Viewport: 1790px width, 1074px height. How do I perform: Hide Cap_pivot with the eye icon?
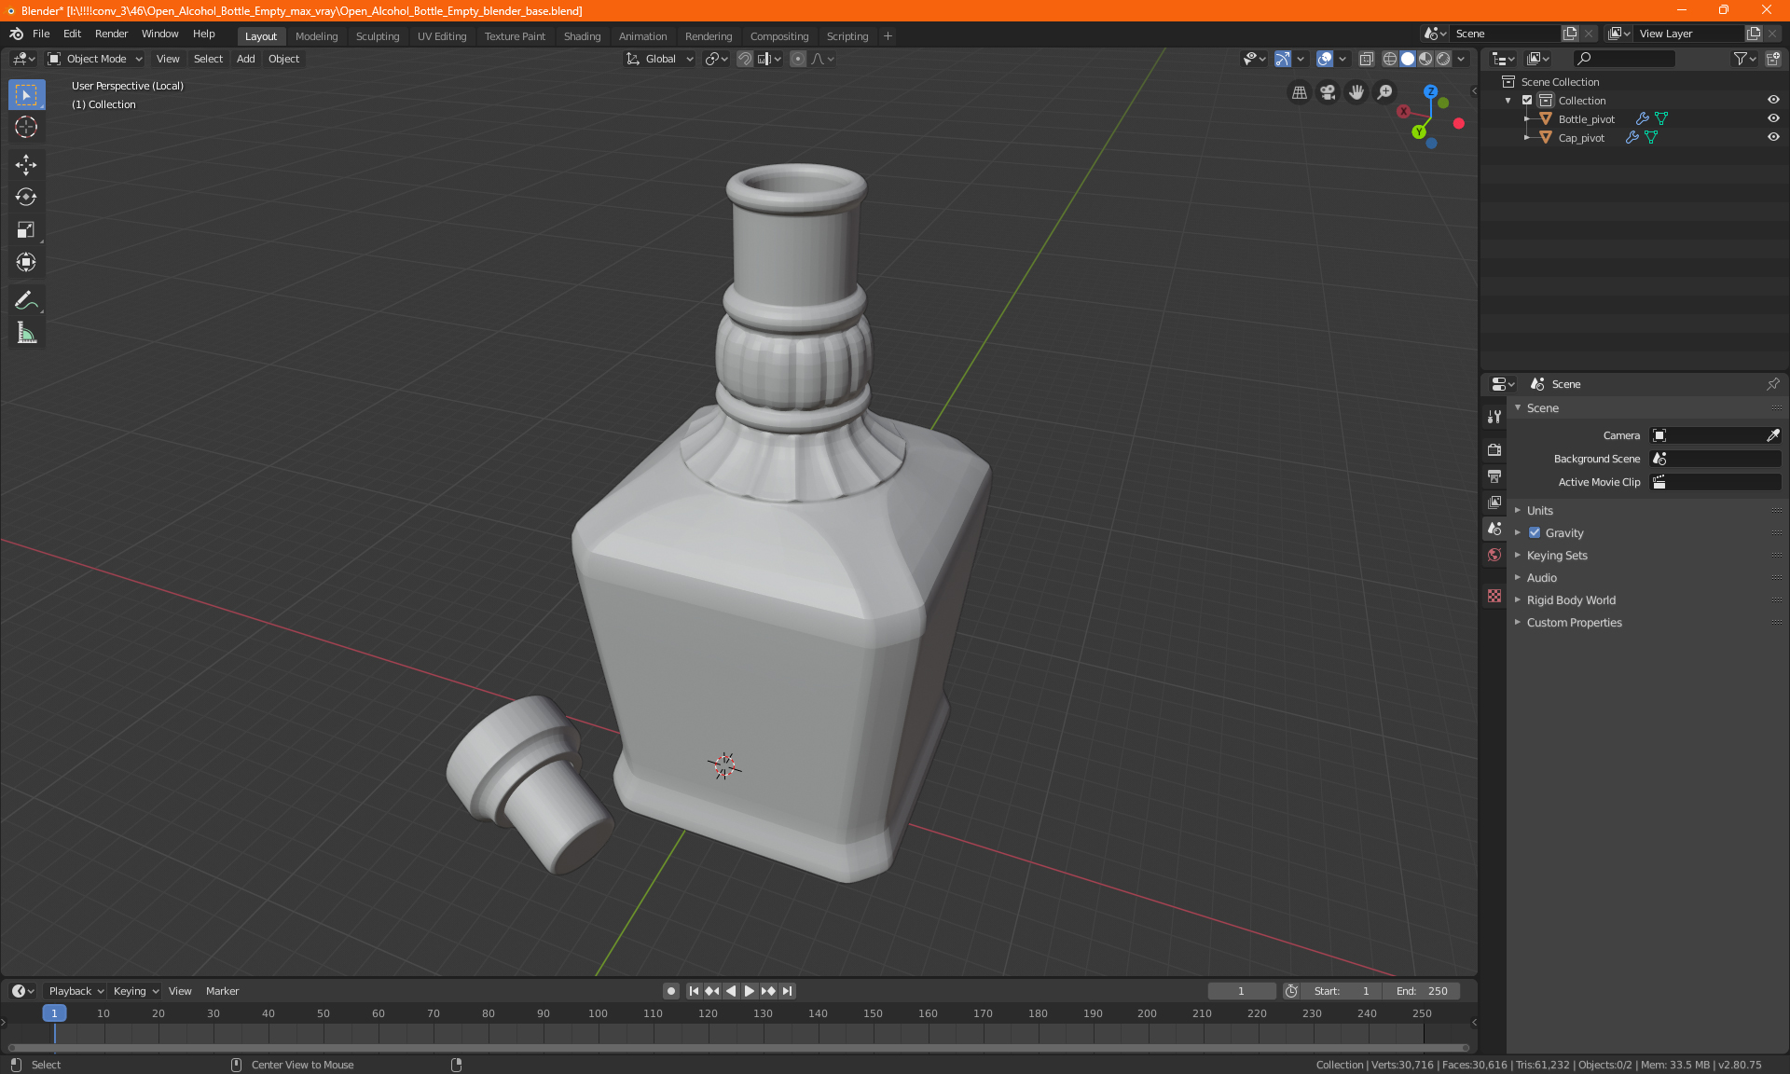[x=1773, y=137]
